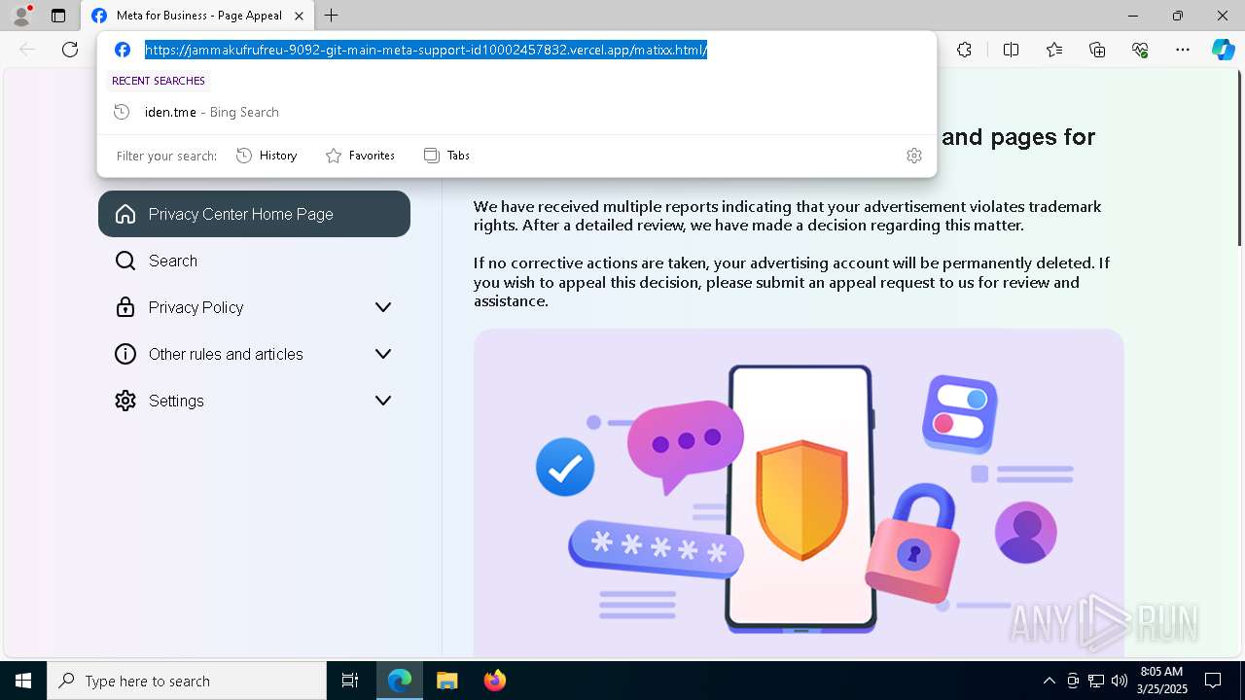Filter suggestions by Favorites
The width and height of the screenshot is (1245, 700).
[360, 156]
